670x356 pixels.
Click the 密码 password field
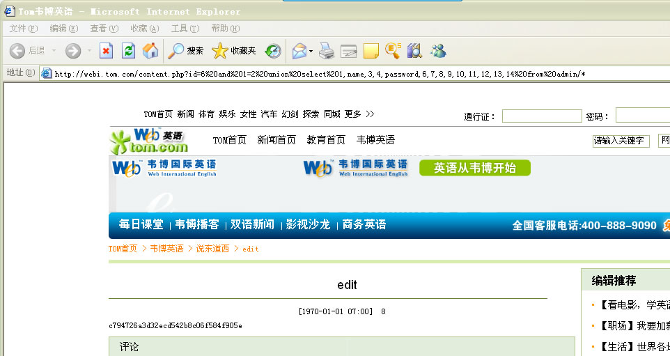click(x=643, y=116)
